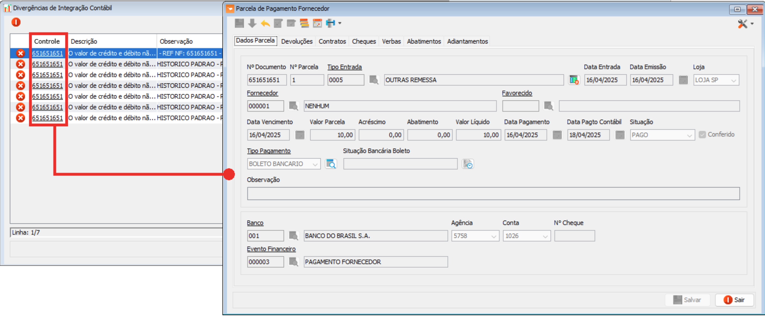Toggle the Conferido checkbox
This screenshot has height=316, width=765.
click(x=702, y=135)
